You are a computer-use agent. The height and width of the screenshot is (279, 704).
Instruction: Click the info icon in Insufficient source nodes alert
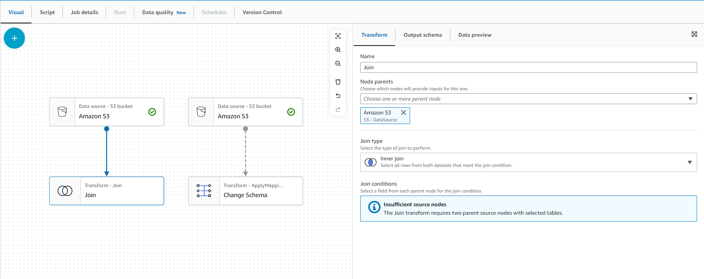[x=374, y=207]
